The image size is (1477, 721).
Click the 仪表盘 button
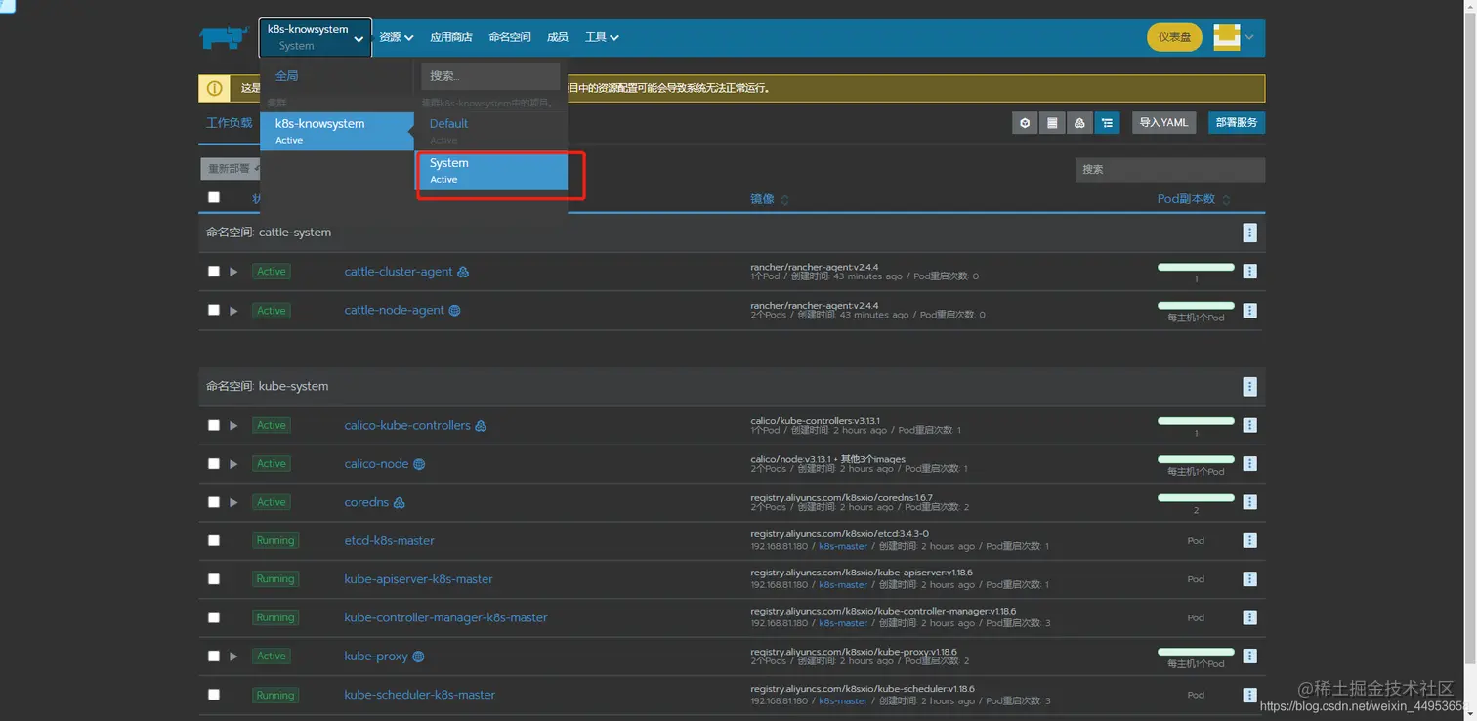coord(1174,37)
